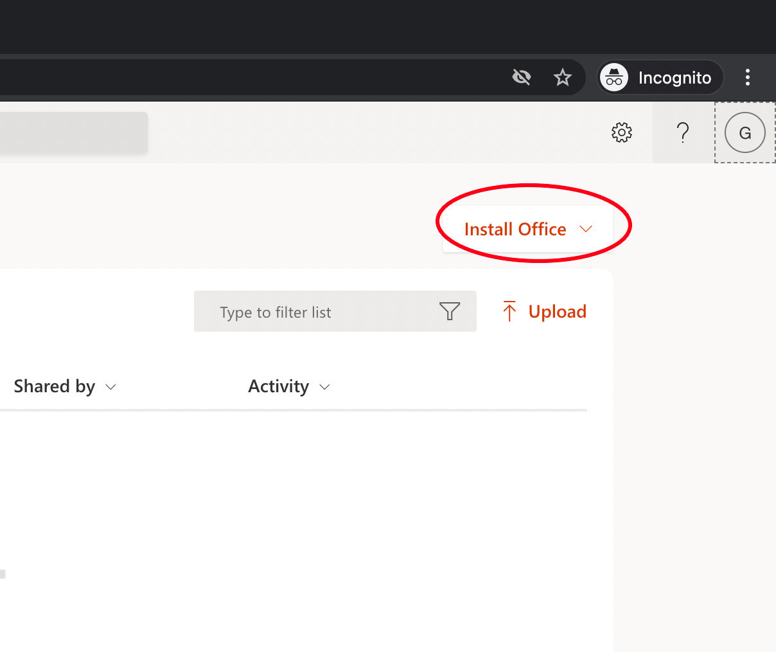This screenshot has height=652, width=776.
Task: Open account menu with G avatar
Action: 745,132
